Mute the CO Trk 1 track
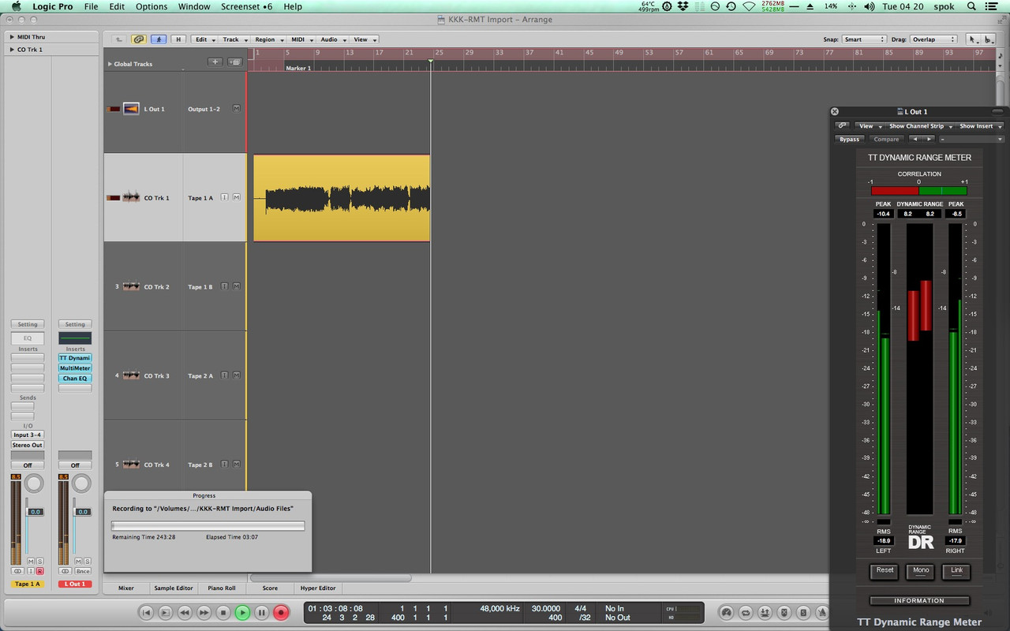This screenshot has width=1010, height=631. coord(236,197)
